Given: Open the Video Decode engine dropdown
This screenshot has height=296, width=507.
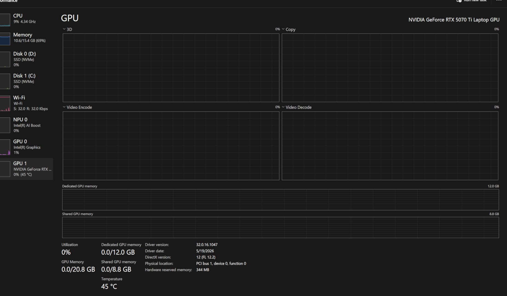Looking at the screenshot, I should tap(297, 107).
